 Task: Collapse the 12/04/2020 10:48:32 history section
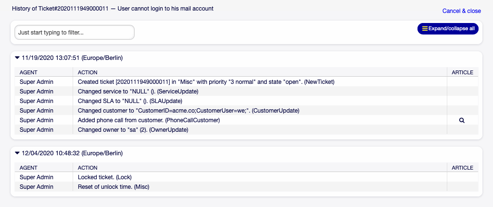(17, 153)
